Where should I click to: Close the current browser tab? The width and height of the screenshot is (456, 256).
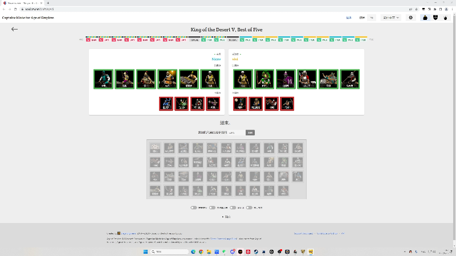click(41, 3)
